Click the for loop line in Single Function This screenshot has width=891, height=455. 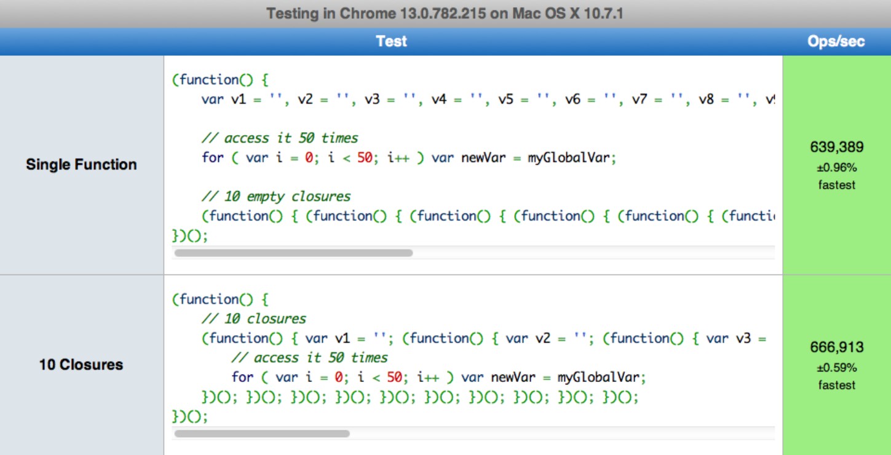tap(409, 158)
